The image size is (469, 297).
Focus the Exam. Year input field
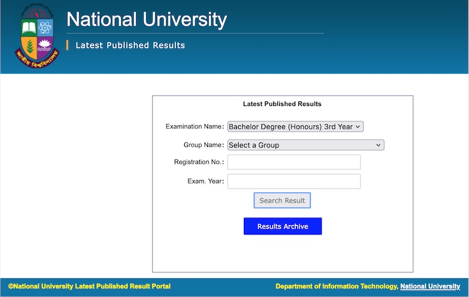click(294, 182)
